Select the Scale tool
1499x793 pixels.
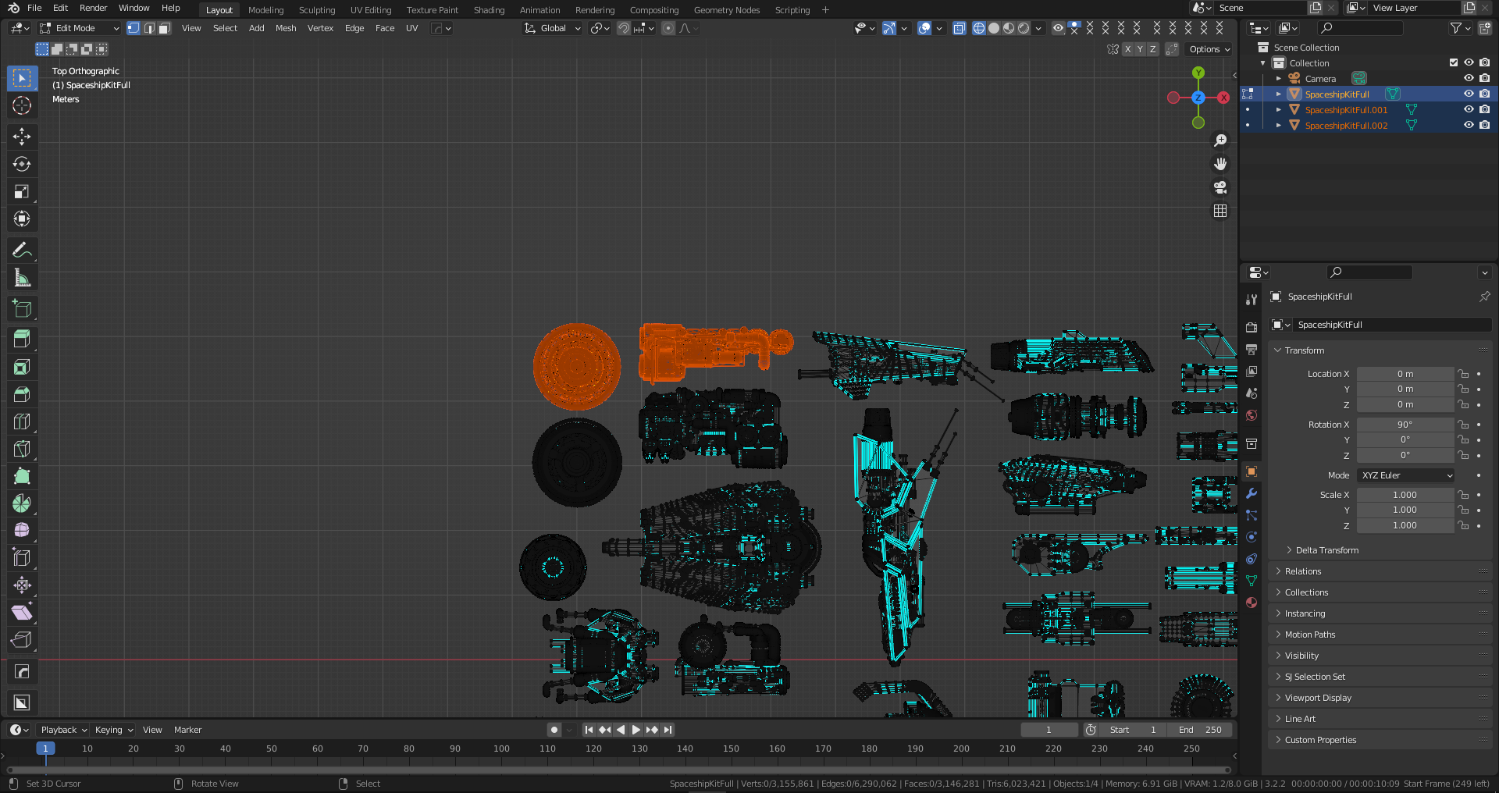(22, 191)
